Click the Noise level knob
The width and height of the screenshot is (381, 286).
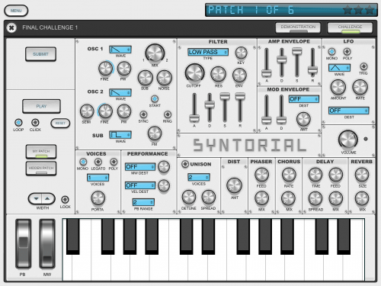(165, 78)
